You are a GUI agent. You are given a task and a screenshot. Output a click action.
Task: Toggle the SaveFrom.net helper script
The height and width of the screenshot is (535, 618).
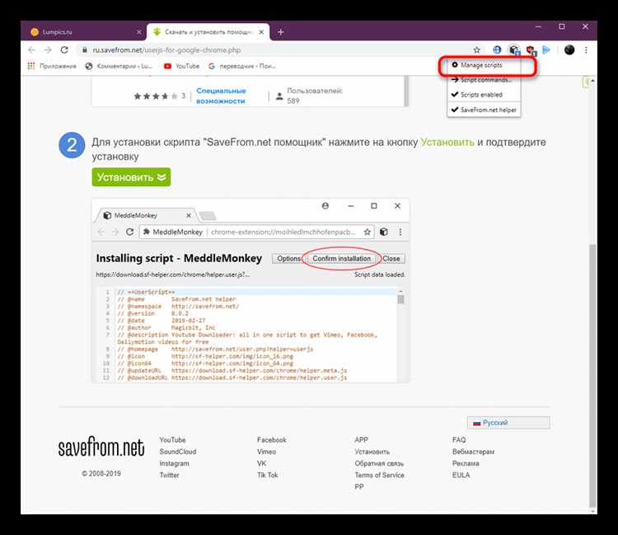tap(484, 110)
